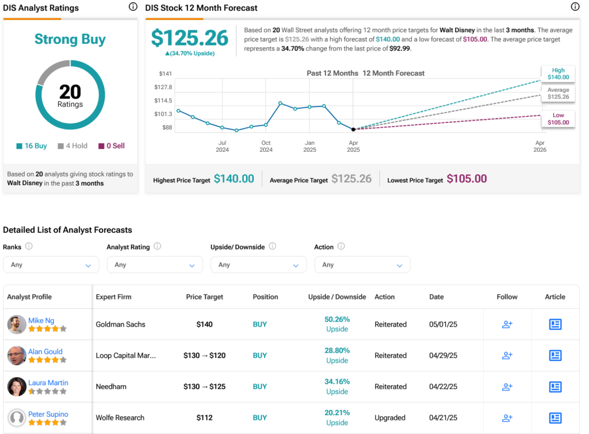589x434 pixels.
Task: Open the article icon for Loop Capital row
Action: 555,355
